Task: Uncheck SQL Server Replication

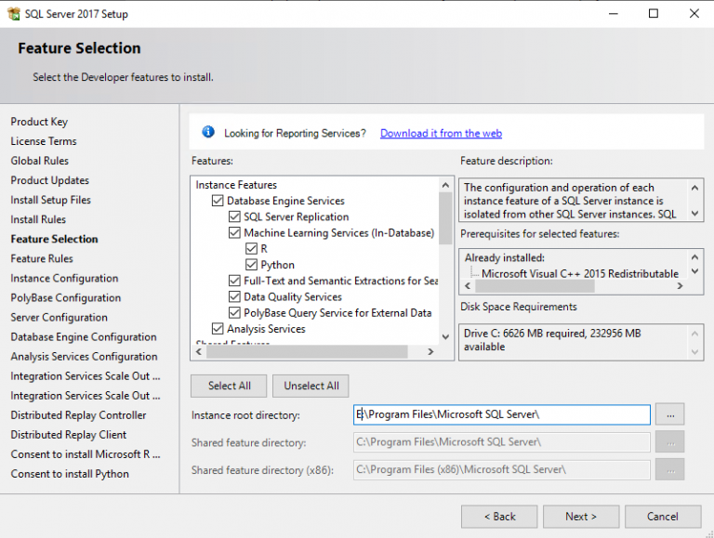Action: (x=234, y=217)
